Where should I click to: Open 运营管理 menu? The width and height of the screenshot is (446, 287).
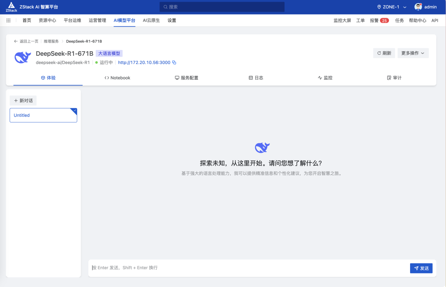97,21
